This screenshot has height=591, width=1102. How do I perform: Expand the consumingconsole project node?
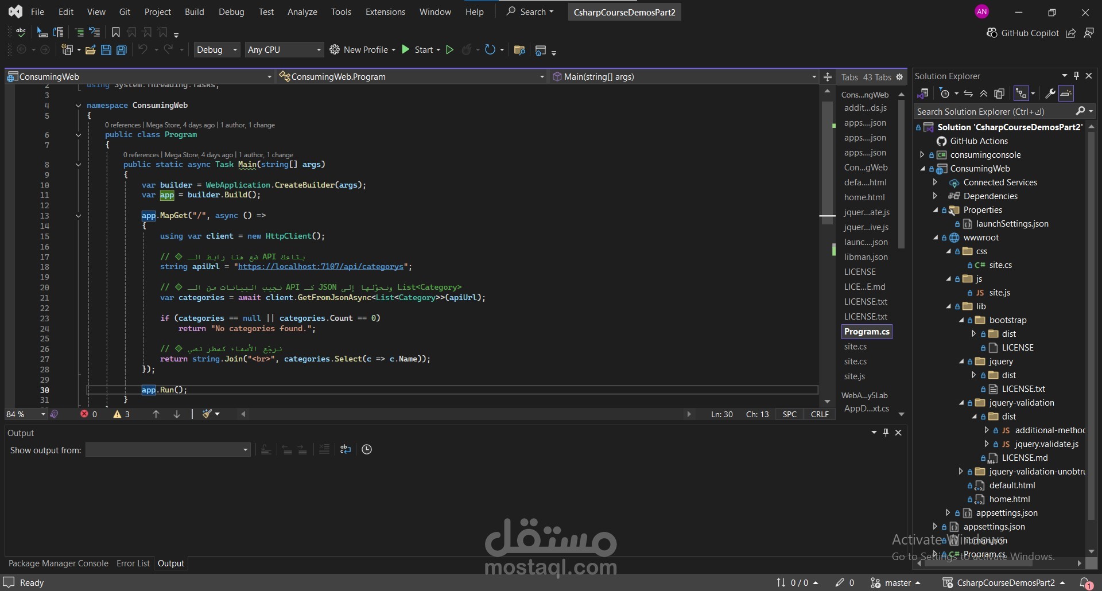(922, 155)
